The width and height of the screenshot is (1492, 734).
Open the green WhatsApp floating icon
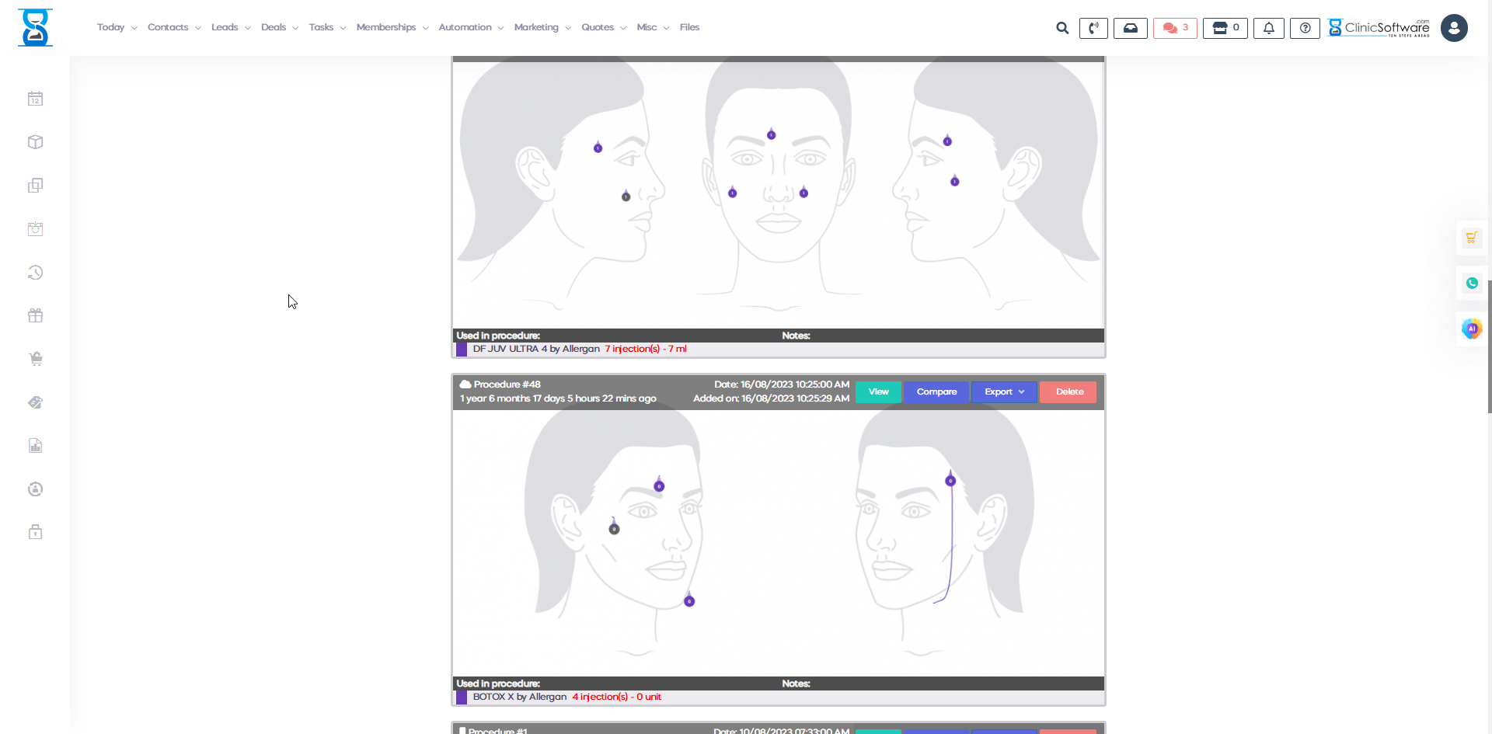(x=1472, y=283)
